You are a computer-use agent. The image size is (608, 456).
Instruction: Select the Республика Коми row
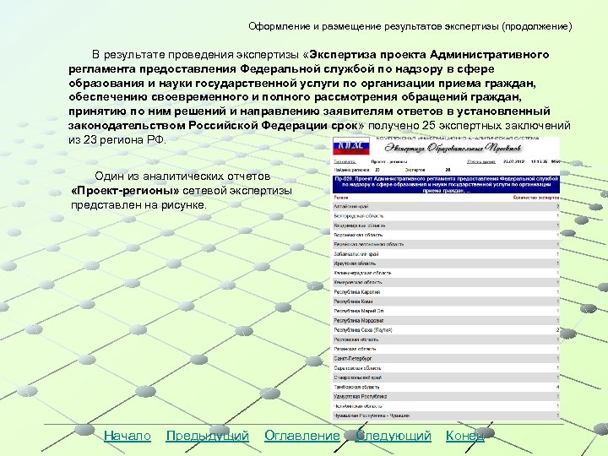coord(447,301)
